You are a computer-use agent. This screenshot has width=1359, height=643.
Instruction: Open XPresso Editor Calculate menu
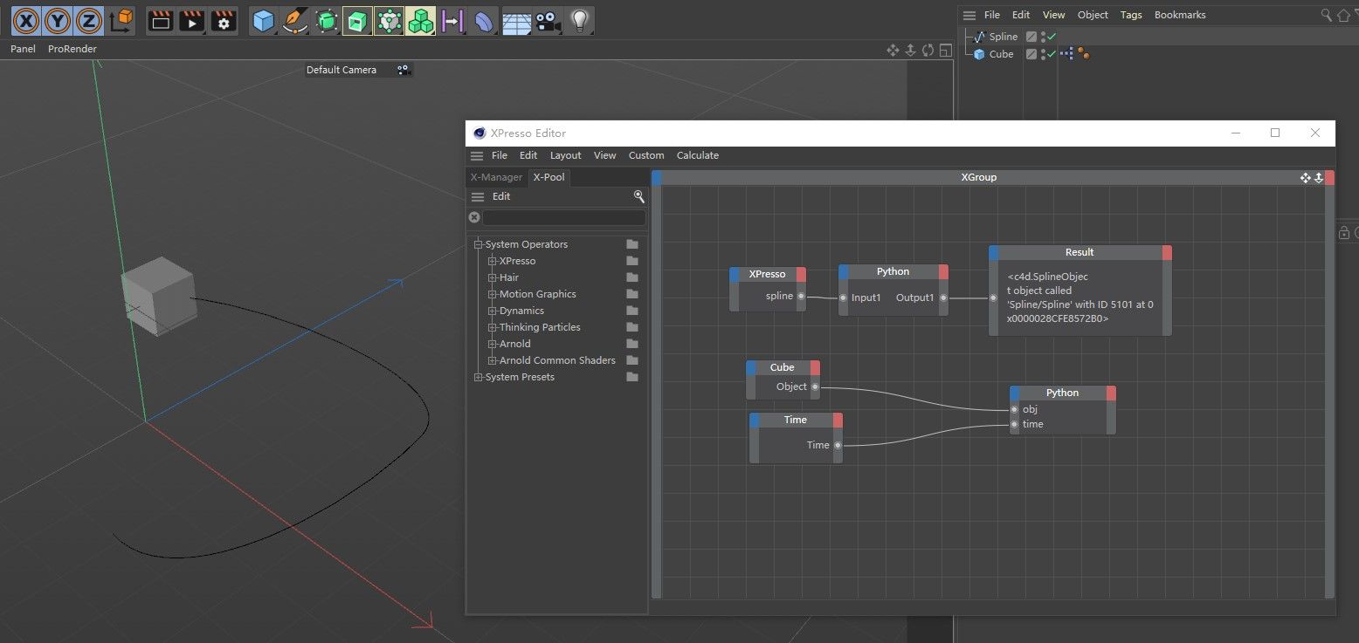(698, 155)
